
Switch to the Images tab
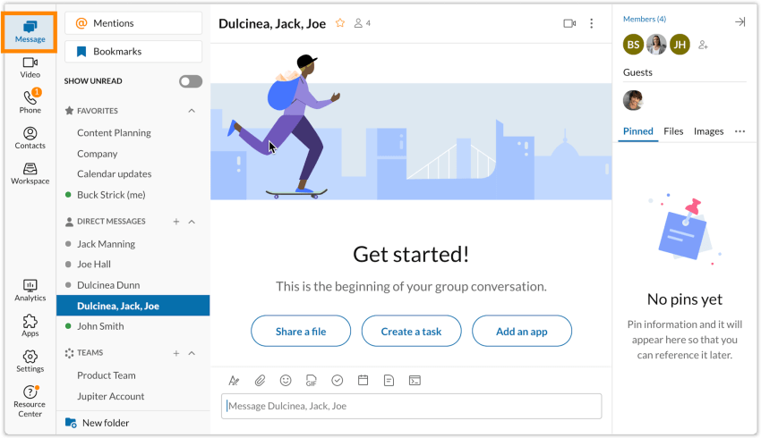(708, 131)
